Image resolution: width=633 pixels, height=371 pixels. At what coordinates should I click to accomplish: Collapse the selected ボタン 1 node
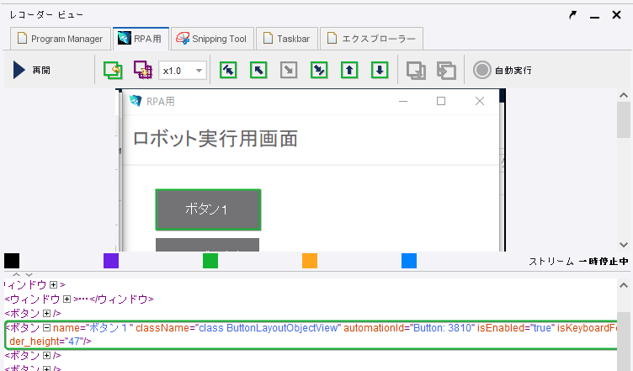tap(46, 328)
